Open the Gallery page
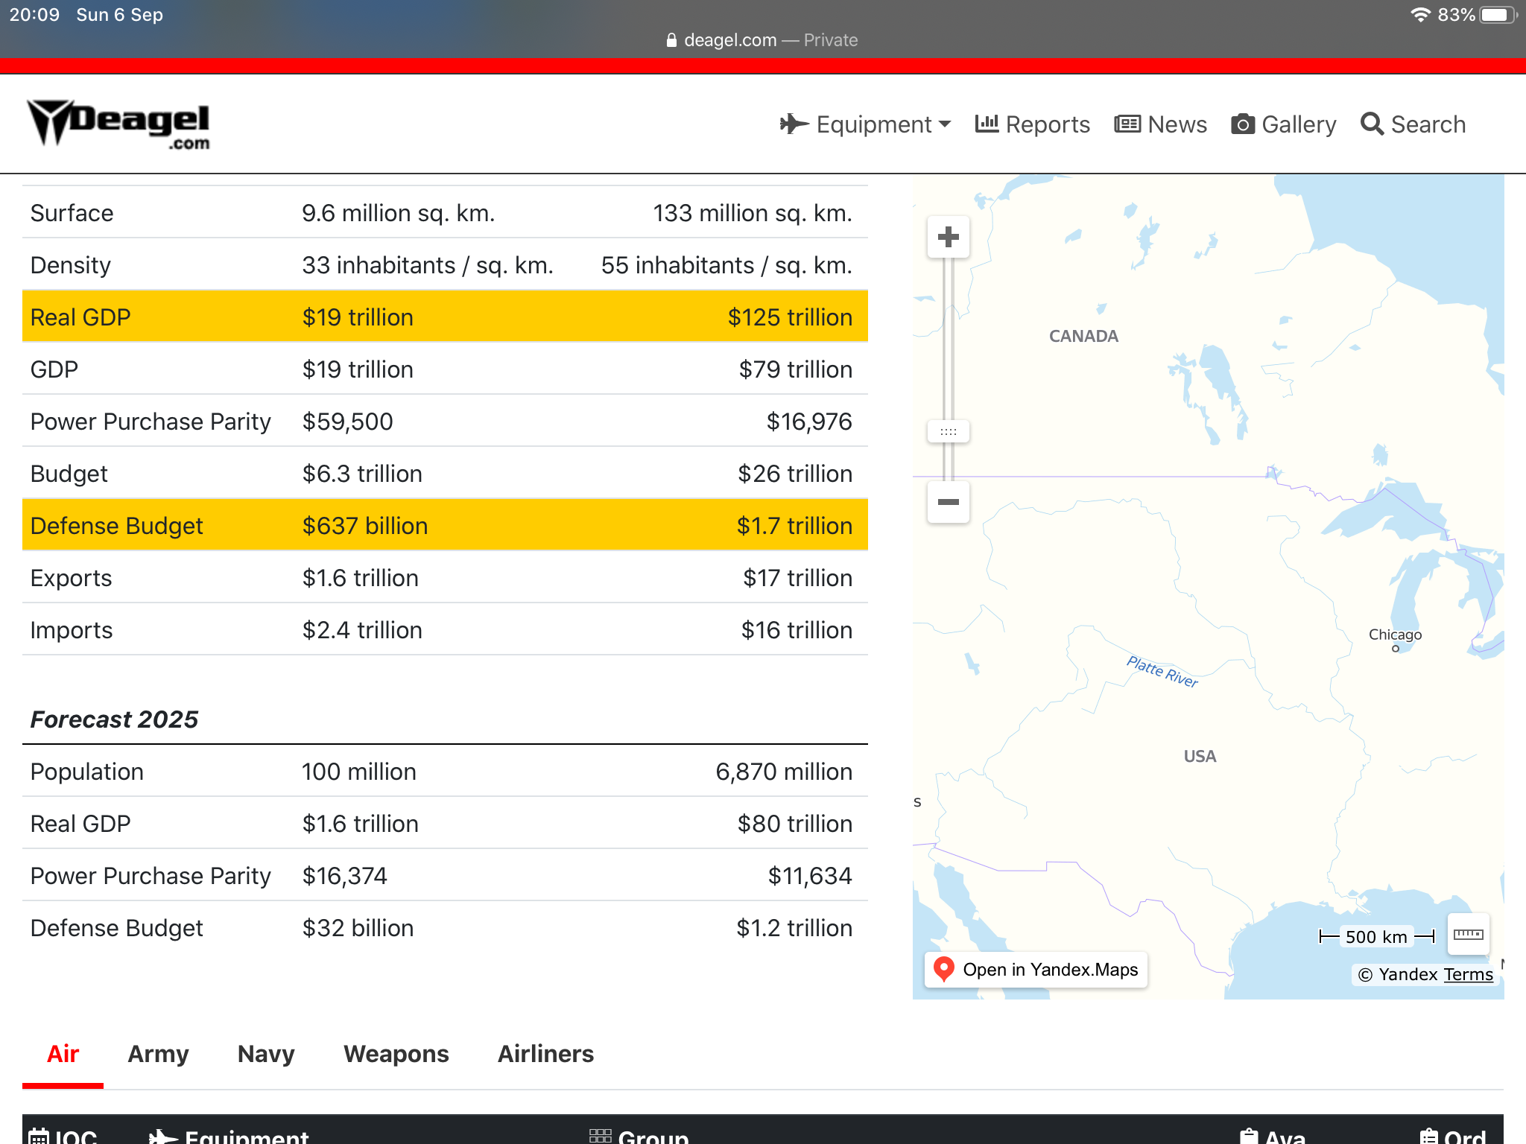The height and width of the screenshot is (1144, 1526). tap(1284, 124)
